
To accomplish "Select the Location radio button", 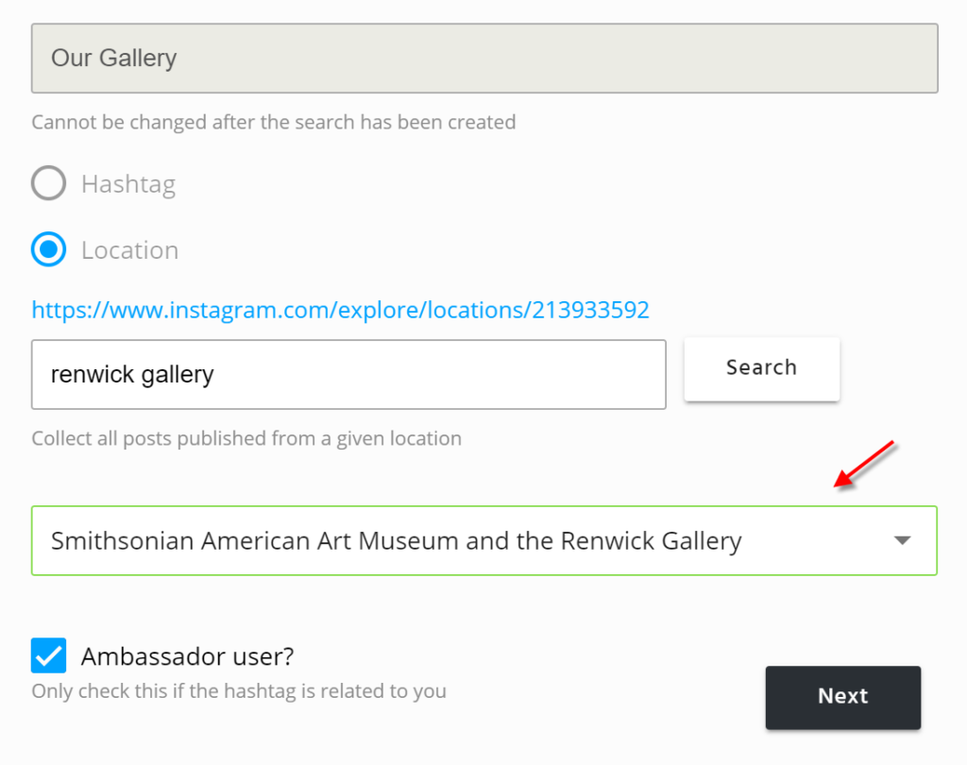I will 48,250.
